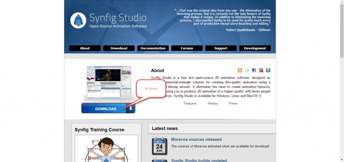This screenshot has width=344, height=162.
Task: Click the Synfig Training Course heading
Action: [99, 130]
